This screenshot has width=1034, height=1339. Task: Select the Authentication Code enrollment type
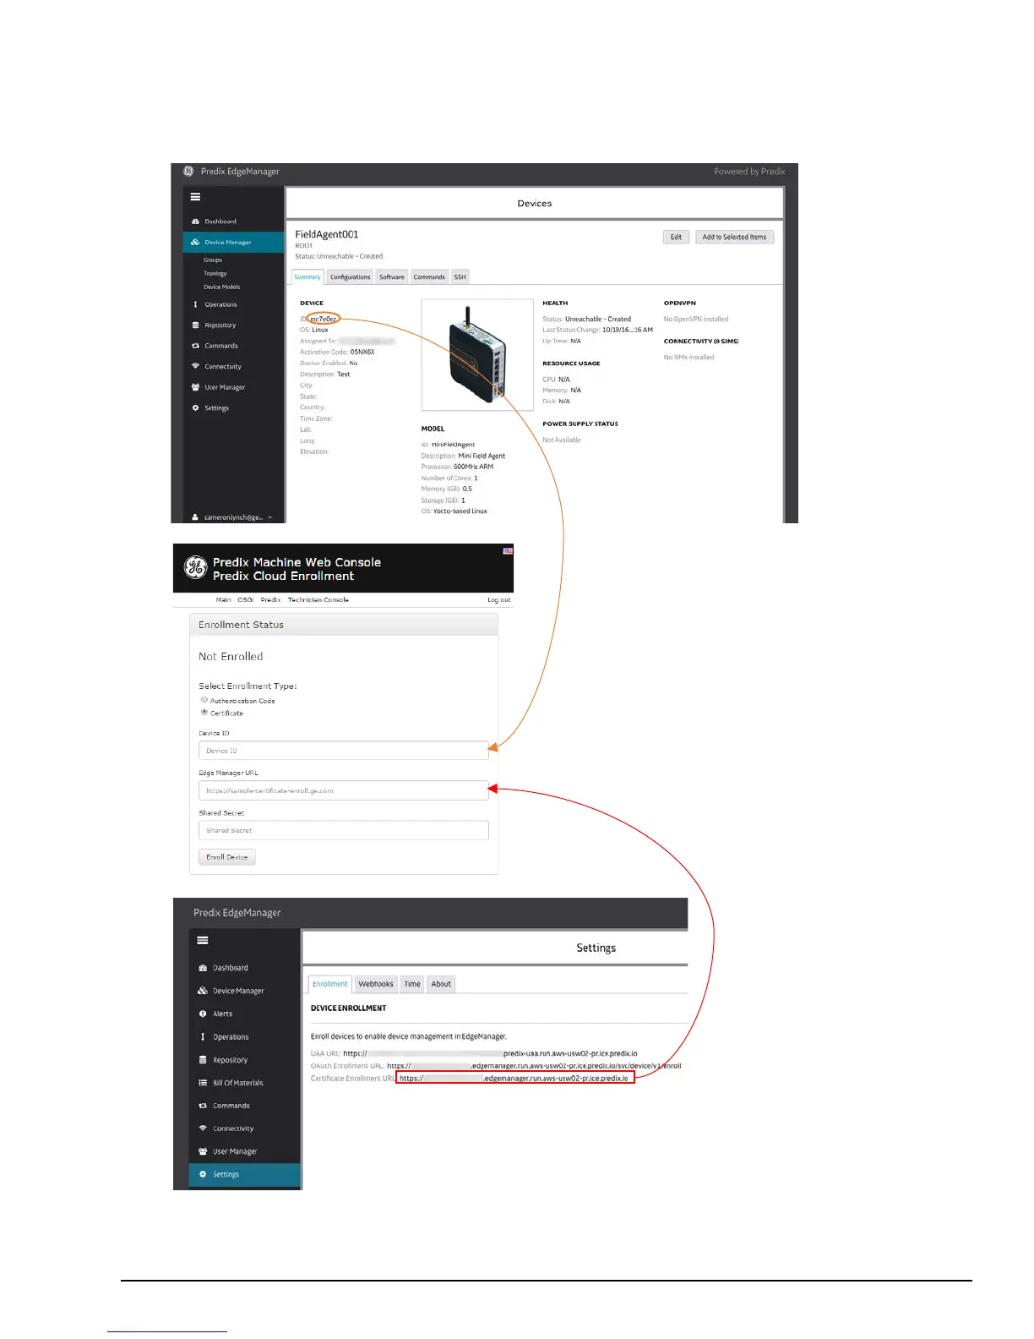[x=204, y=700]
